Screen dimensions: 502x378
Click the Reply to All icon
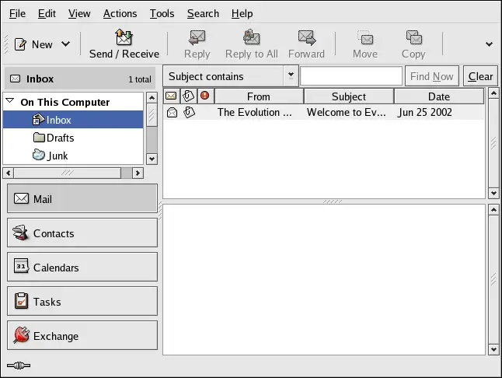click(251, 37)
